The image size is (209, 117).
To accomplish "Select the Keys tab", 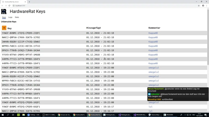I will (4, 17).
